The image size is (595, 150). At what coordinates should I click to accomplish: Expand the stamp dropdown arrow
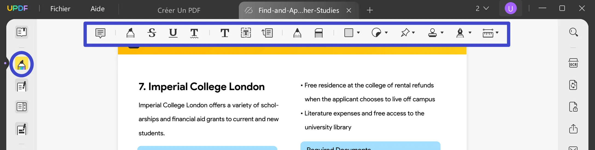[x=442, y=33]
